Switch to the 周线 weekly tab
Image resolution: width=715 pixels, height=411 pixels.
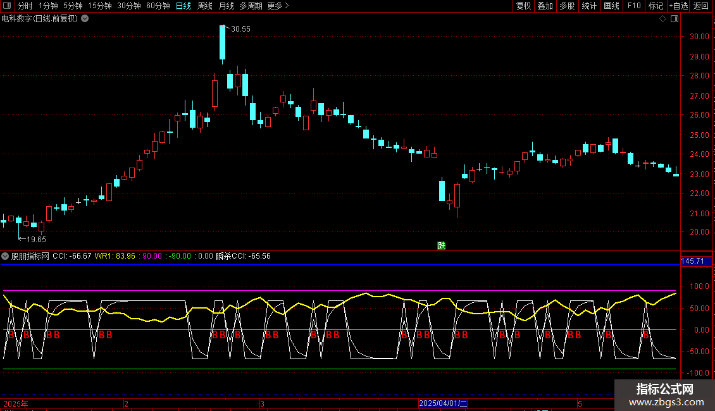204,6
